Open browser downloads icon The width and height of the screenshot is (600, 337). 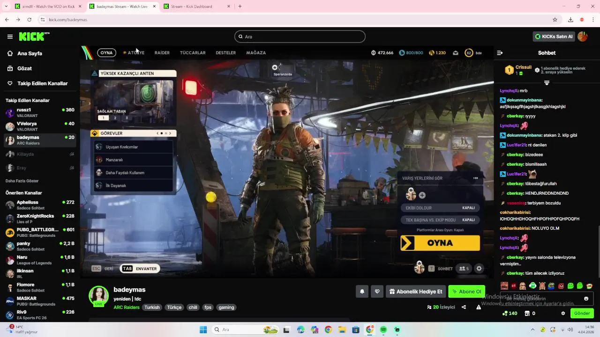[570, 20]
